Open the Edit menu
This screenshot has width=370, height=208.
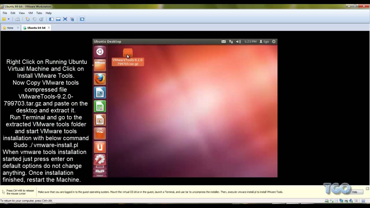point(13,13)
